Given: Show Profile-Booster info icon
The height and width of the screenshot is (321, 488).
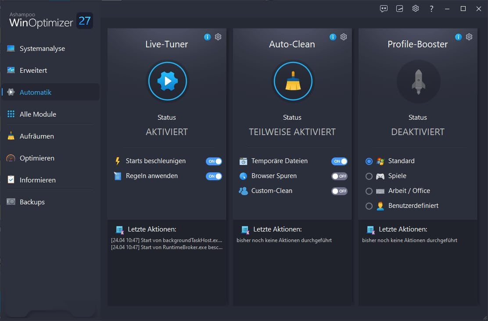Looking at the screenshot, I should click(458, 37).
